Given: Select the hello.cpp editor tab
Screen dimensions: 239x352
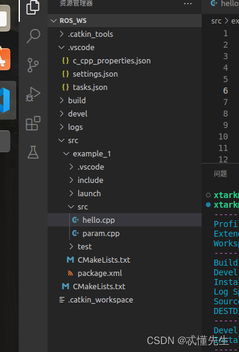Looking at the screenshot, I should 224,4.
